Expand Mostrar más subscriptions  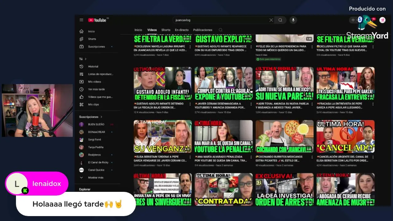coord(95,177)
